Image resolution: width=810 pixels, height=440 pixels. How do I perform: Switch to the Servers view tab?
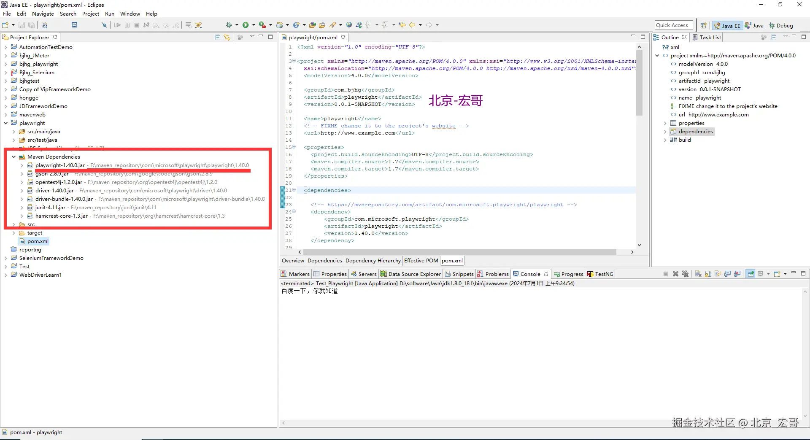tap(364, 274)
